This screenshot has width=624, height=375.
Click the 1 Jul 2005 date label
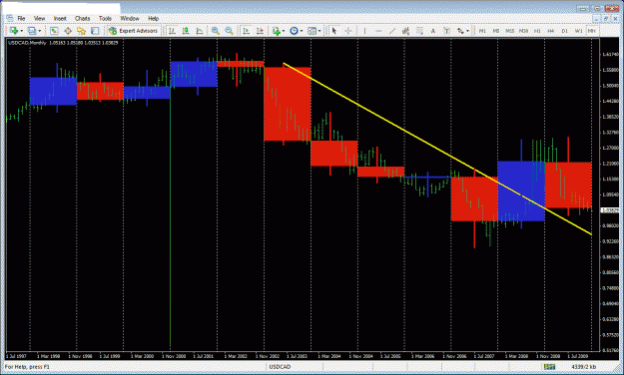point(390,356)
